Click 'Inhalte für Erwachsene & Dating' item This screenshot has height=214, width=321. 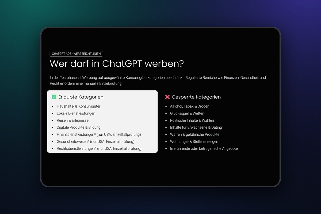click(x=196, y=127)
